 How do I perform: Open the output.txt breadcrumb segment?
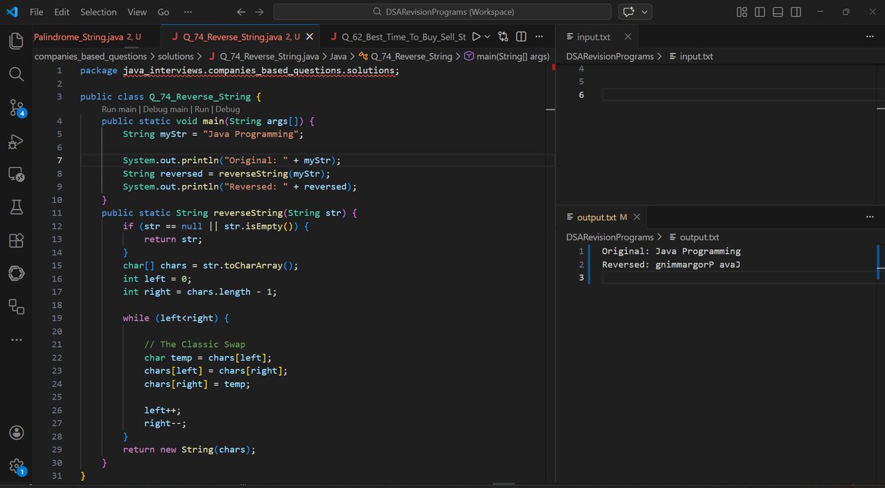click(x=693, y=237)
